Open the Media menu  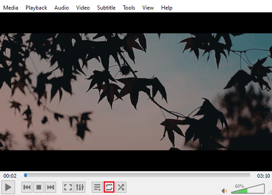(11, 8)
